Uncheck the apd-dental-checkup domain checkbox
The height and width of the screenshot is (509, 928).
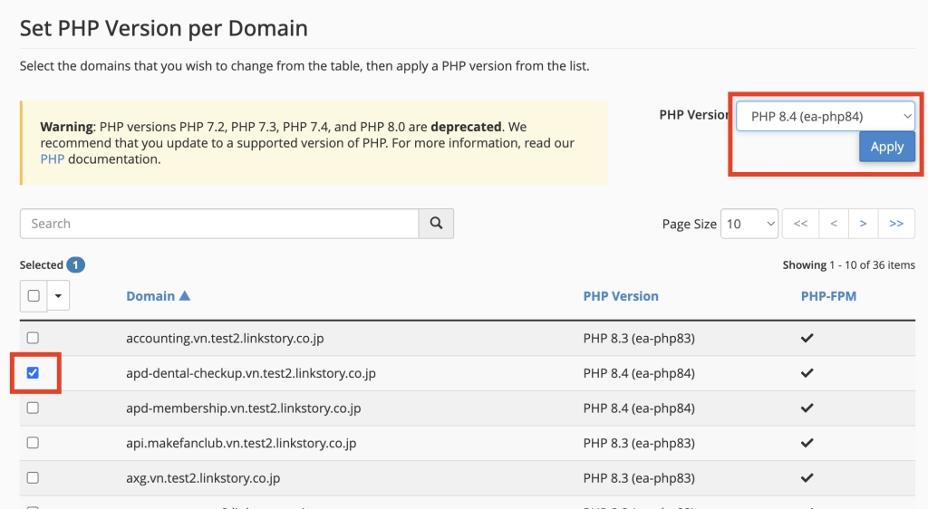[x=34, y=373]
